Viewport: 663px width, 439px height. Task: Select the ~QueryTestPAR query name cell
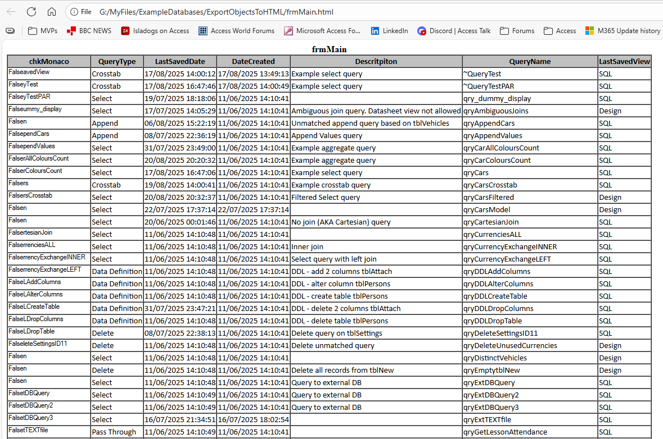pos(530,86)
